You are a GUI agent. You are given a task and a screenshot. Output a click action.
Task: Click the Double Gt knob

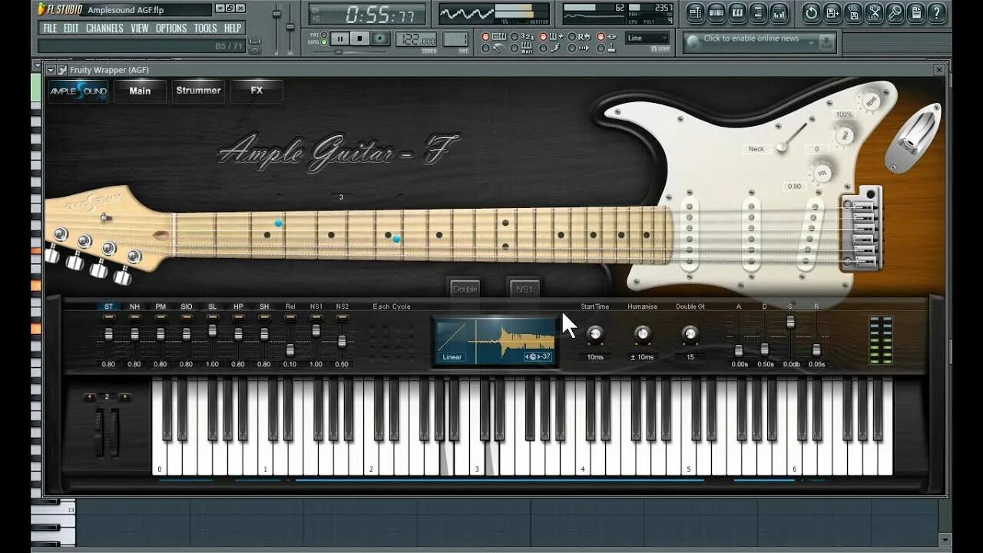coord(690,333)
